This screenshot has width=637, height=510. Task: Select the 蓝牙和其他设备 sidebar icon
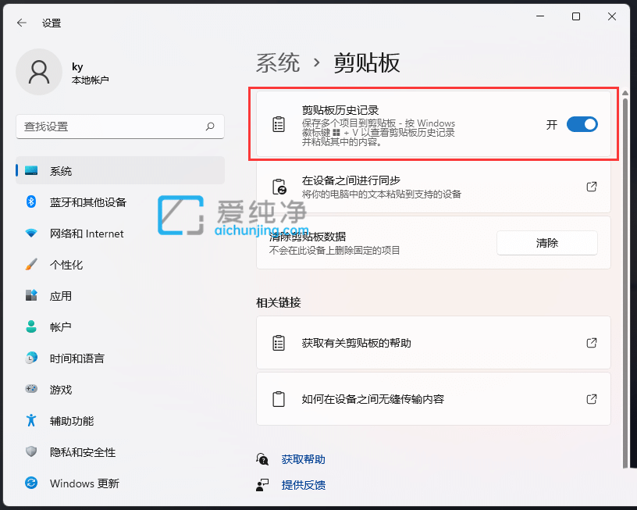pos(30,202)
